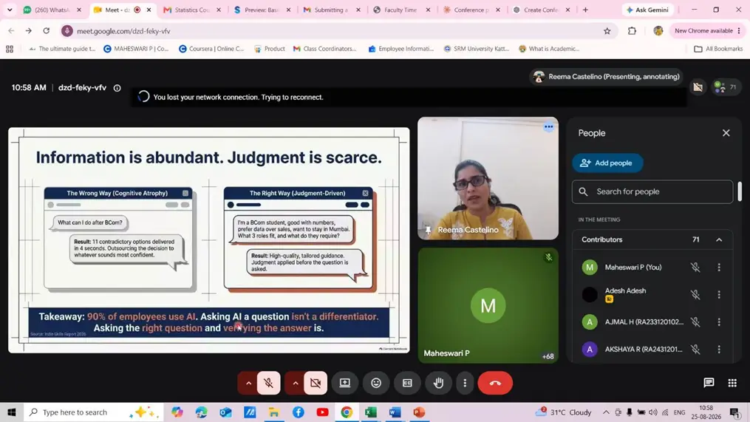
Task: Open more options three-dot menu in call bar
Action: pyautogui.click(x=465, y=383)
